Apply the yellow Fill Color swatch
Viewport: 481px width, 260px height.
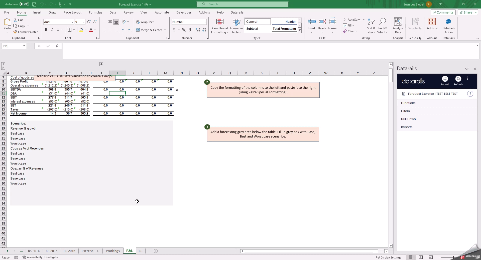tap(81, 30)
